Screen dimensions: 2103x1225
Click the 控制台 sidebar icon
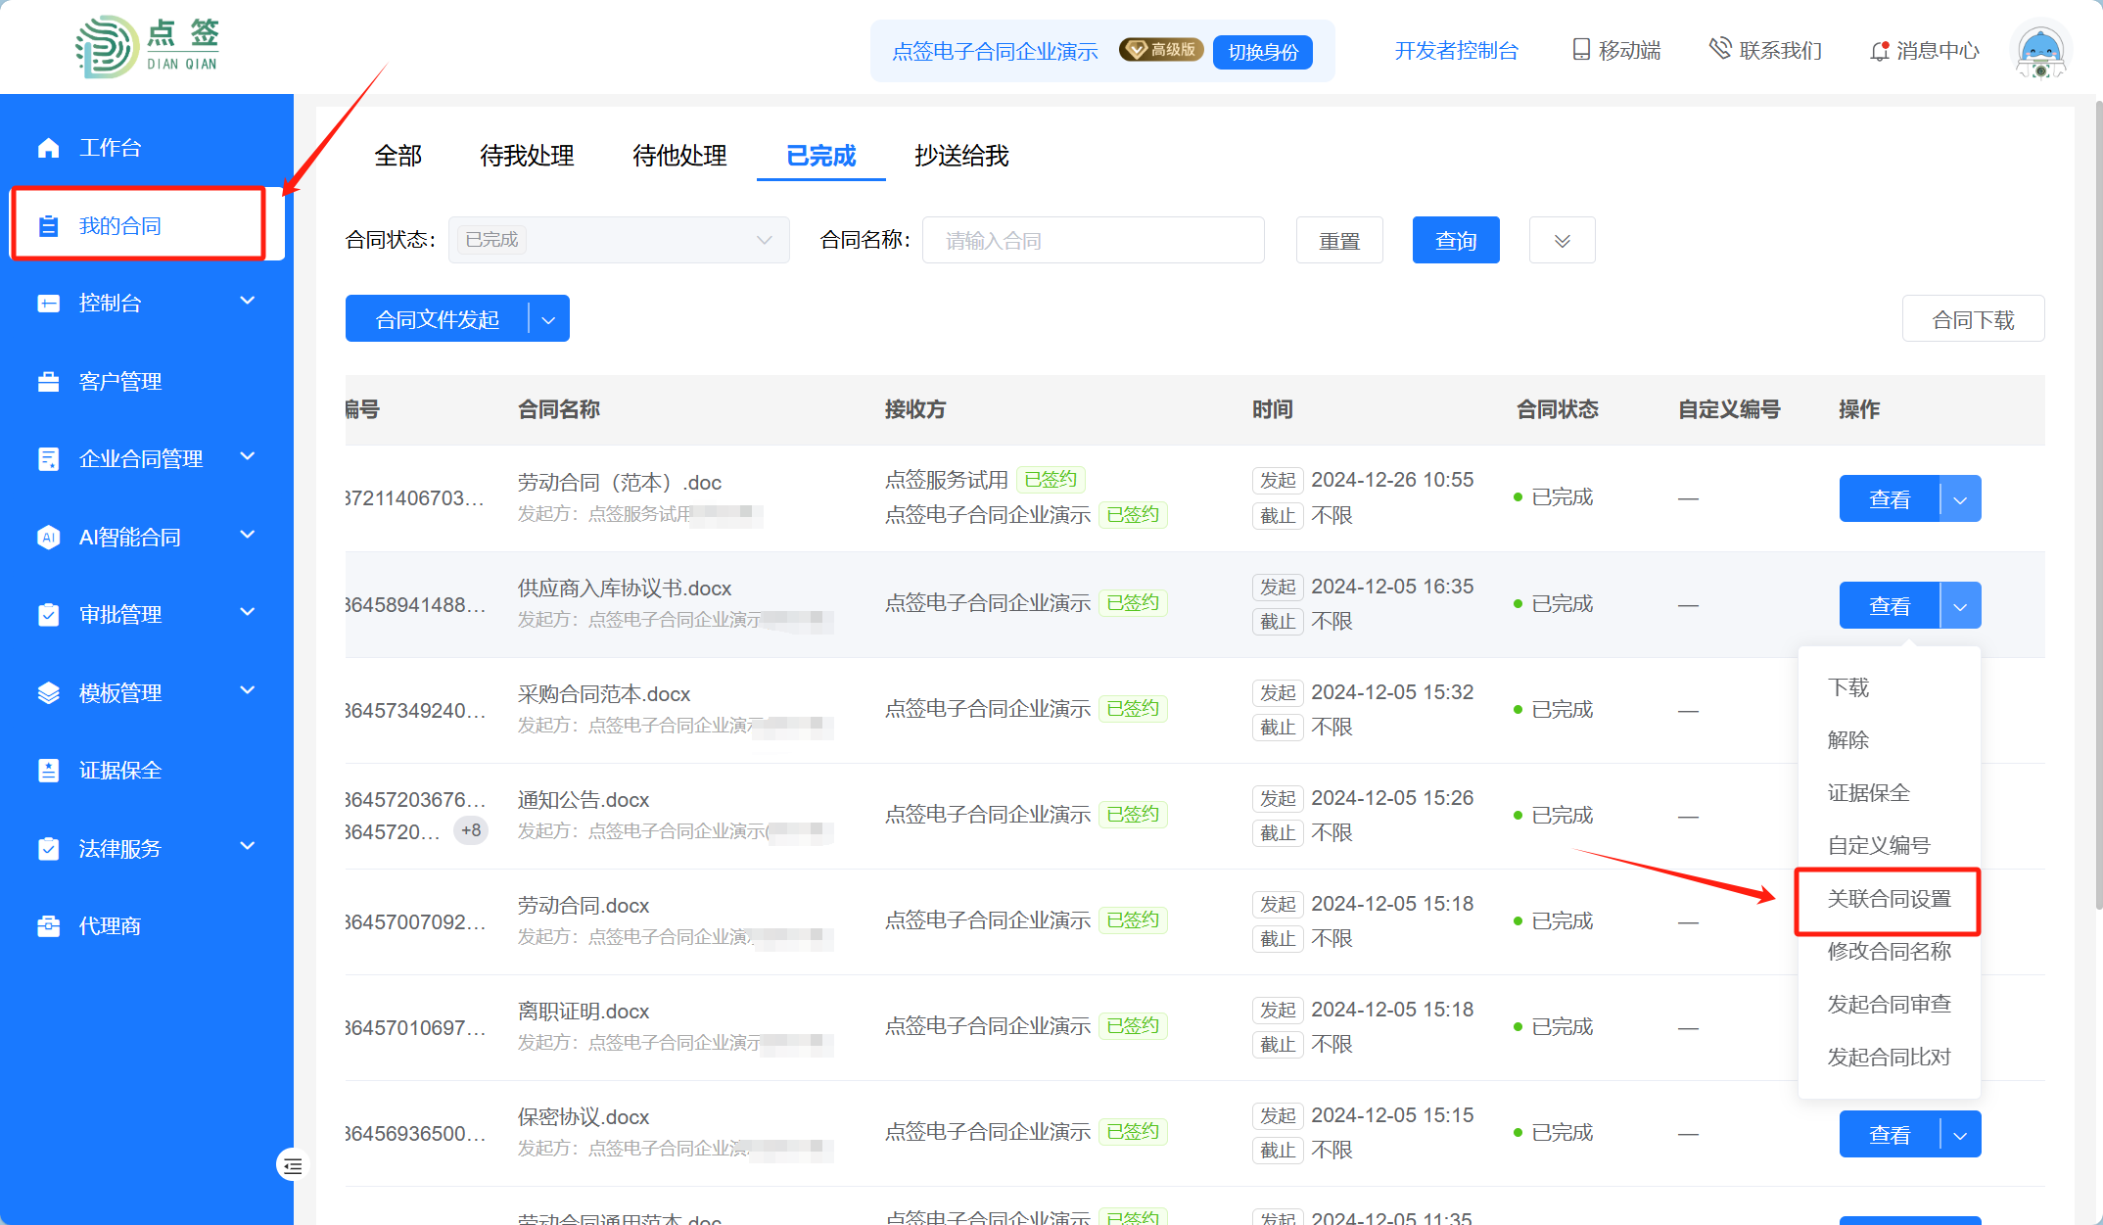point(49,304)
